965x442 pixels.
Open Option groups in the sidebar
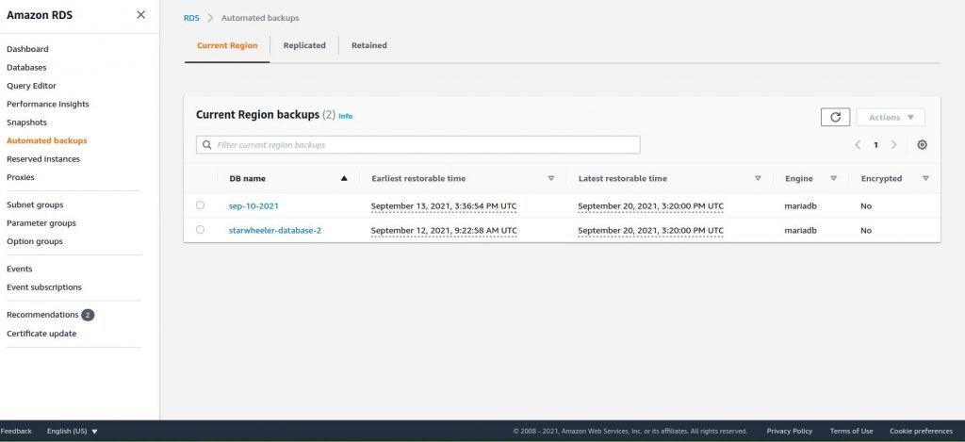pyautogui.click(x=35, y=241)
